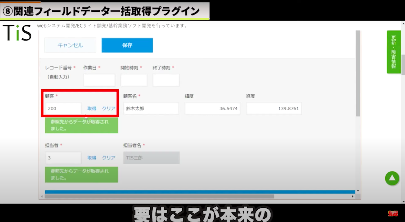Click the horizontal scrollbar right arrow
Viewport: 405px width, 222px height.
[353, 196]
